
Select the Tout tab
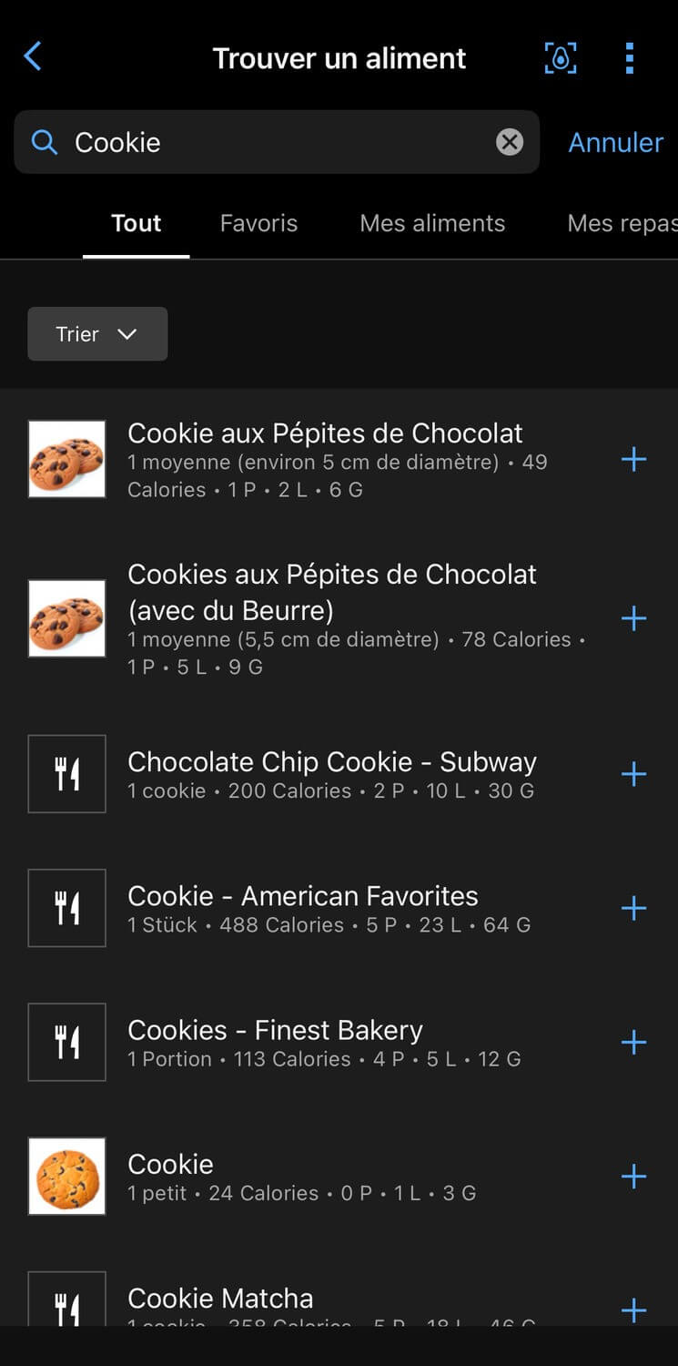coord(137,224)
